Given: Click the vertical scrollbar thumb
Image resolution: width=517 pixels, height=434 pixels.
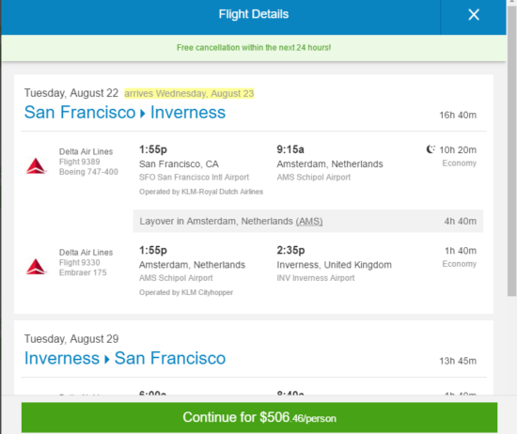Looking at the screenshot, I should [511, 151].
